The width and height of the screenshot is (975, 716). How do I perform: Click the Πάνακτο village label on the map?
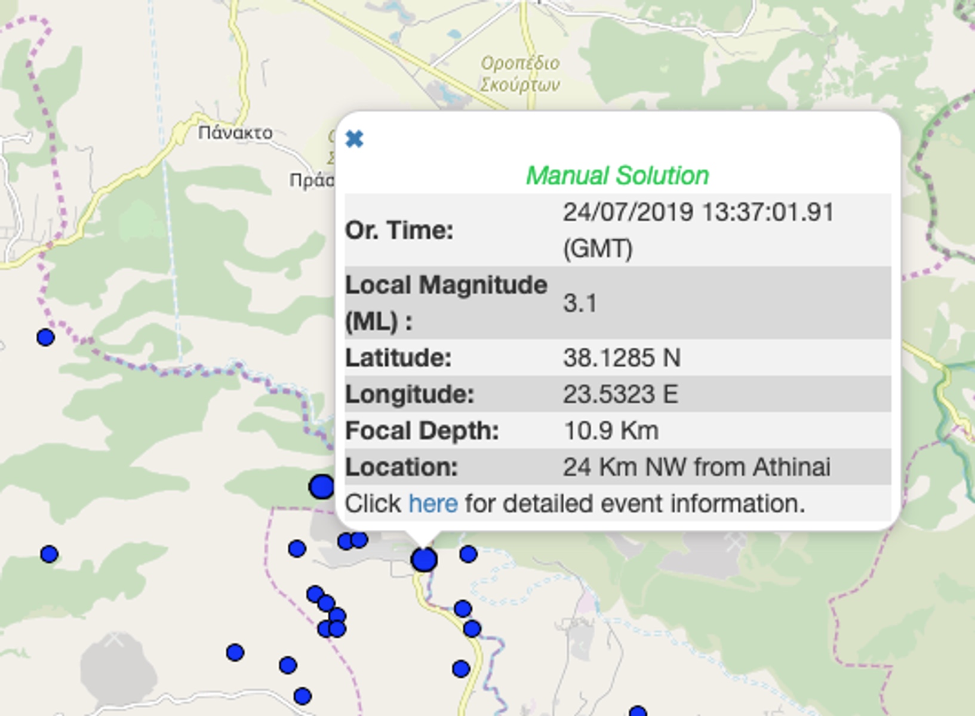[x=235, y=132]
